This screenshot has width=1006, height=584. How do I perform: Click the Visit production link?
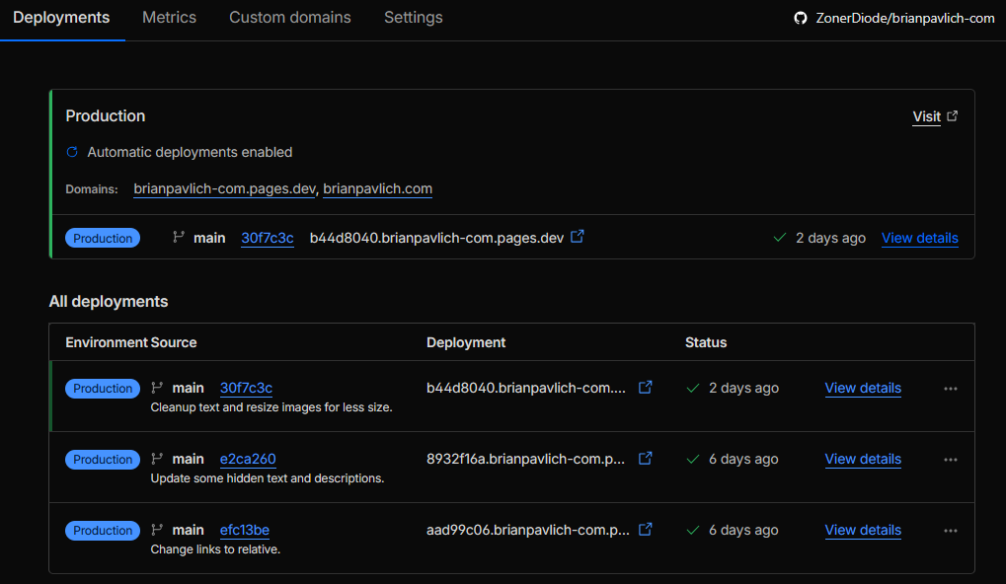click(x=926, y=116)
